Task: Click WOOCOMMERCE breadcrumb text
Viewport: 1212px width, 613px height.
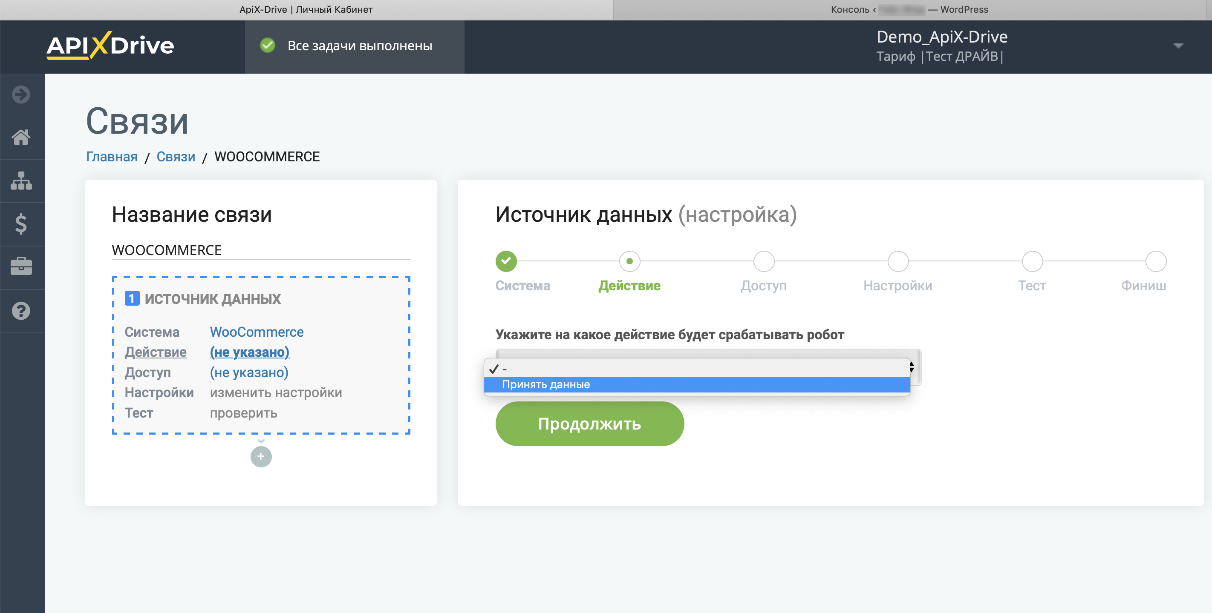Action: (267, 157)
